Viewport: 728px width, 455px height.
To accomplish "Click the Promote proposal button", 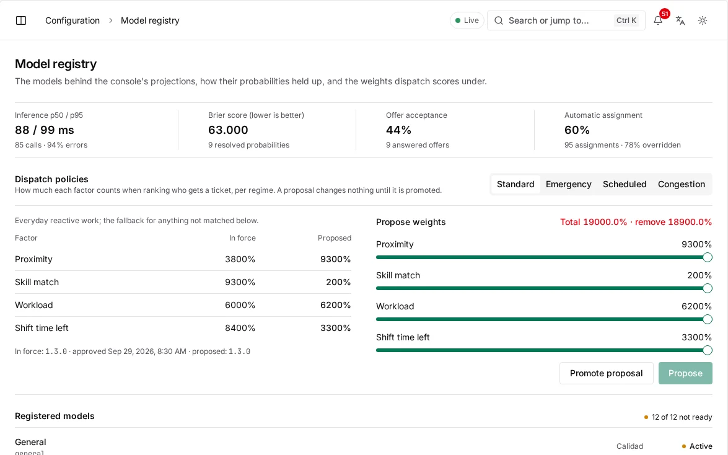I will (x=606, y=373).
